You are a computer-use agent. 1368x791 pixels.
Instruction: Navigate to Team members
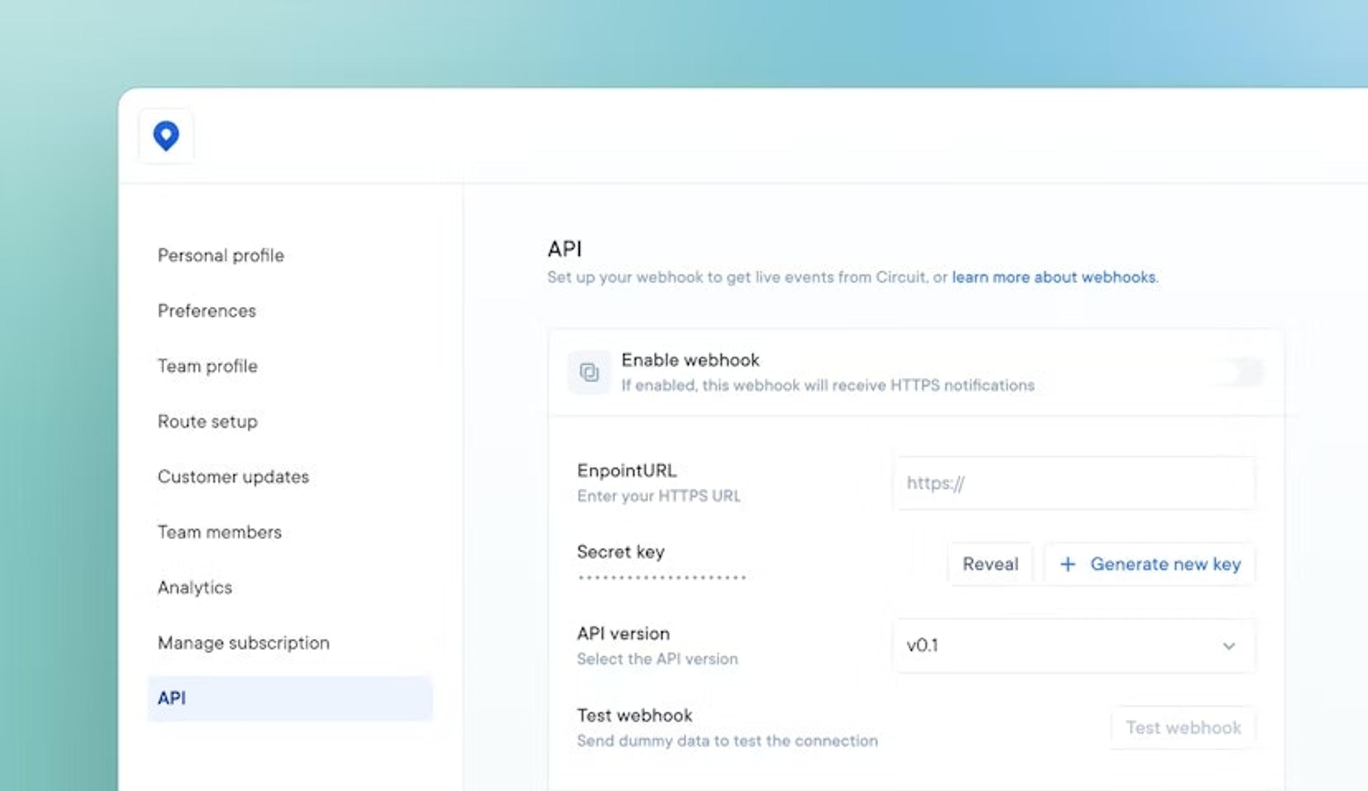point(219,532)
